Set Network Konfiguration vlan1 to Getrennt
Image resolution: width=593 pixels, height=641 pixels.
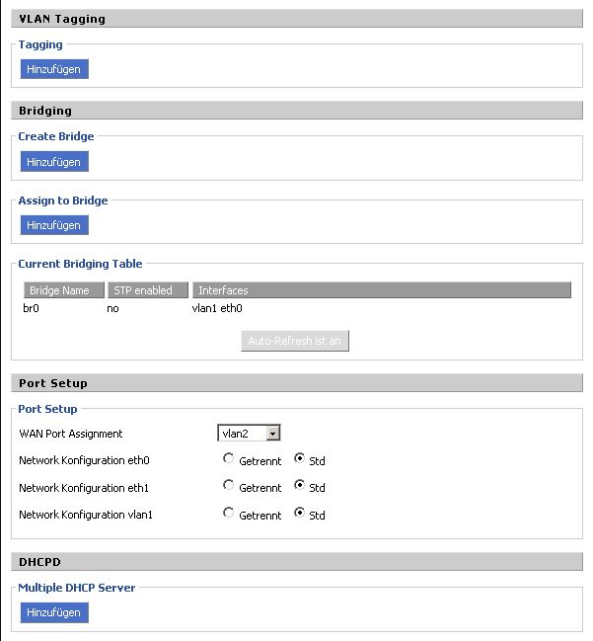[x=229, y=514]
